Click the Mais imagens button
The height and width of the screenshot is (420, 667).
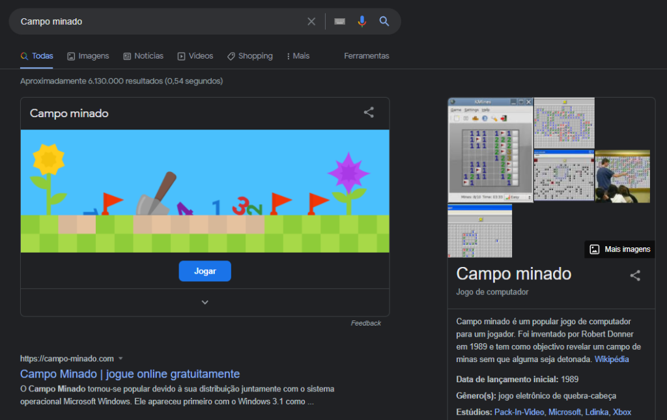tap(620, 249)
